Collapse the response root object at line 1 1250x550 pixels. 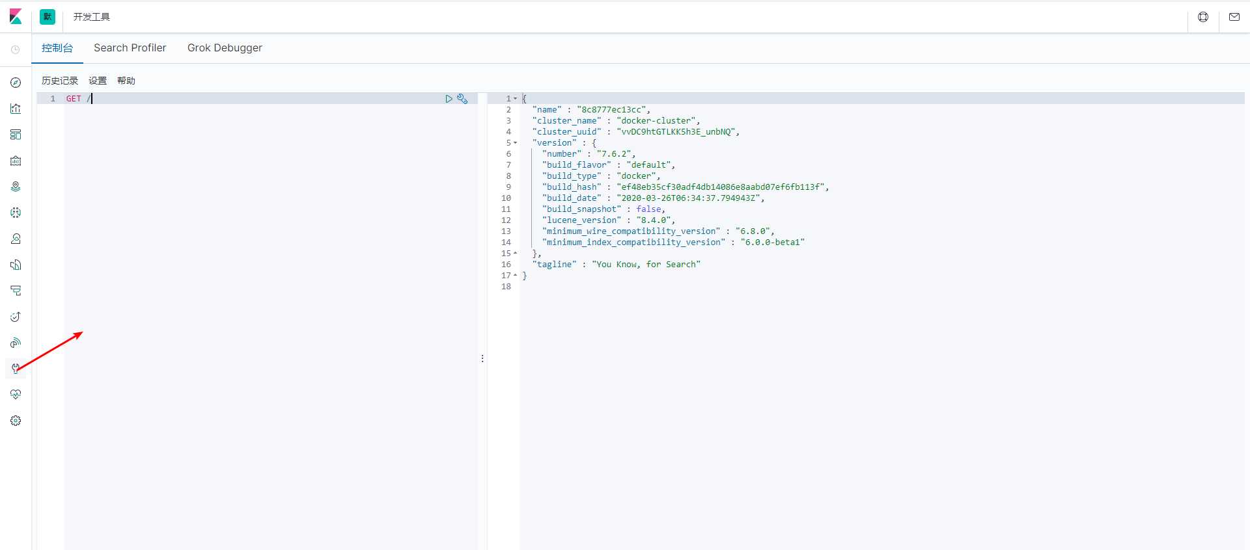point(515,99)
